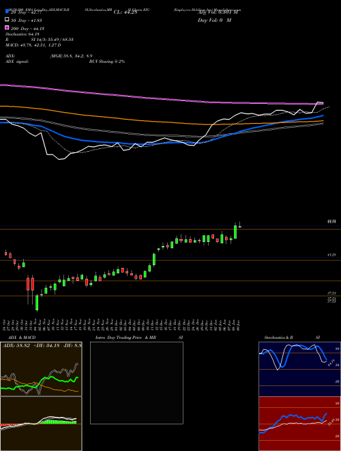Click the white 50 Day EMA legend swatch

(x=7, y=19)
